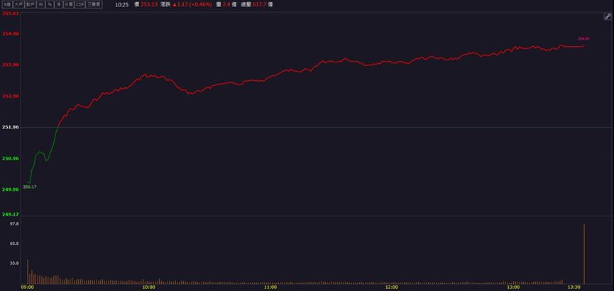The width and height of the screenshot is (614, 291).
Task: Click the 253.96 price axis label
Action: (11, 65)
